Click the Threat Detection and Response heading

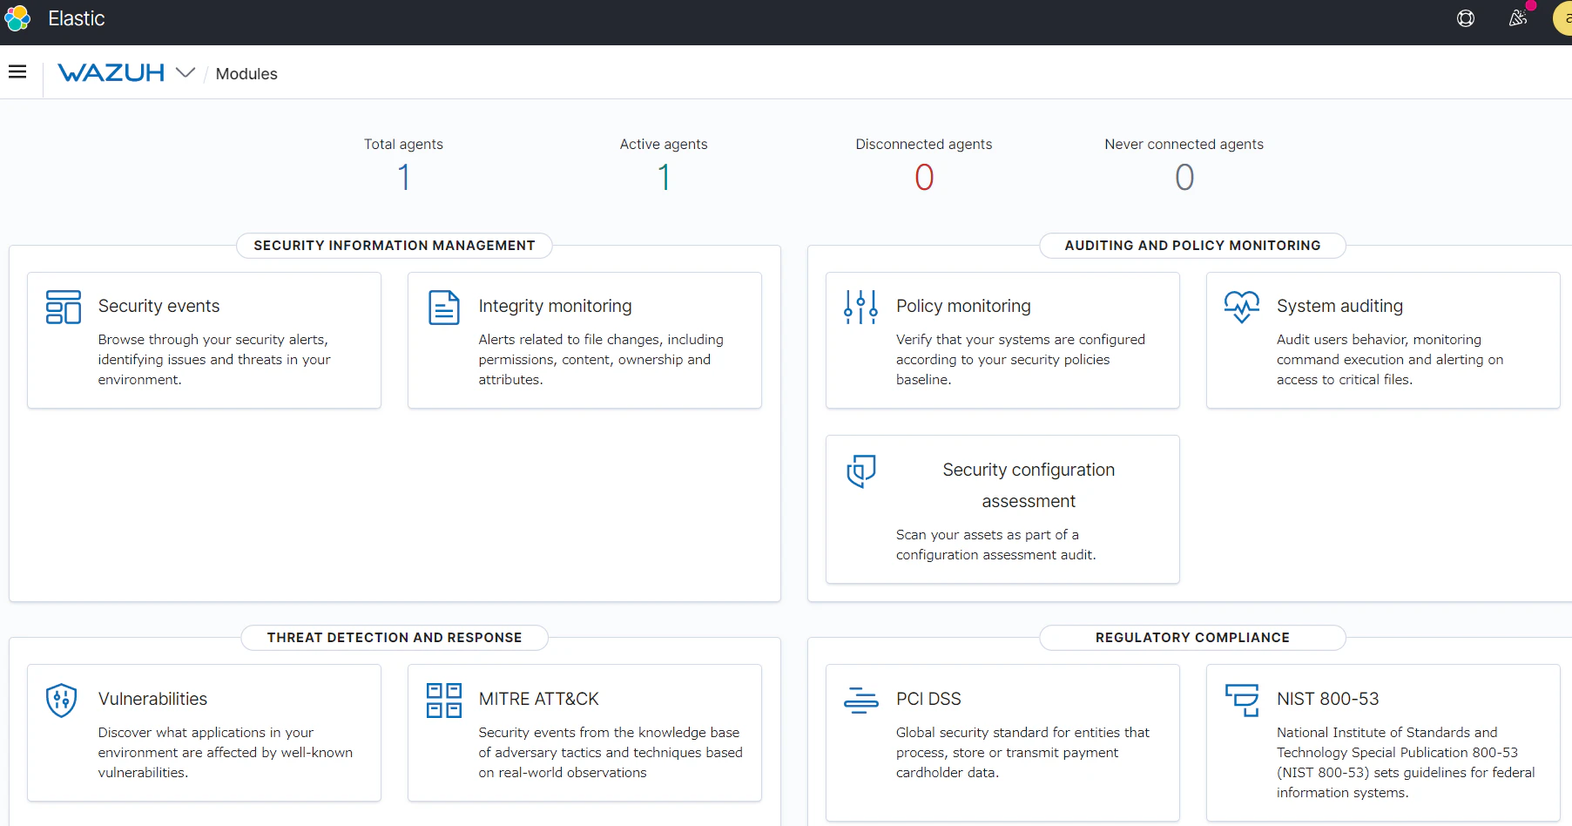(x=395, y=638)
